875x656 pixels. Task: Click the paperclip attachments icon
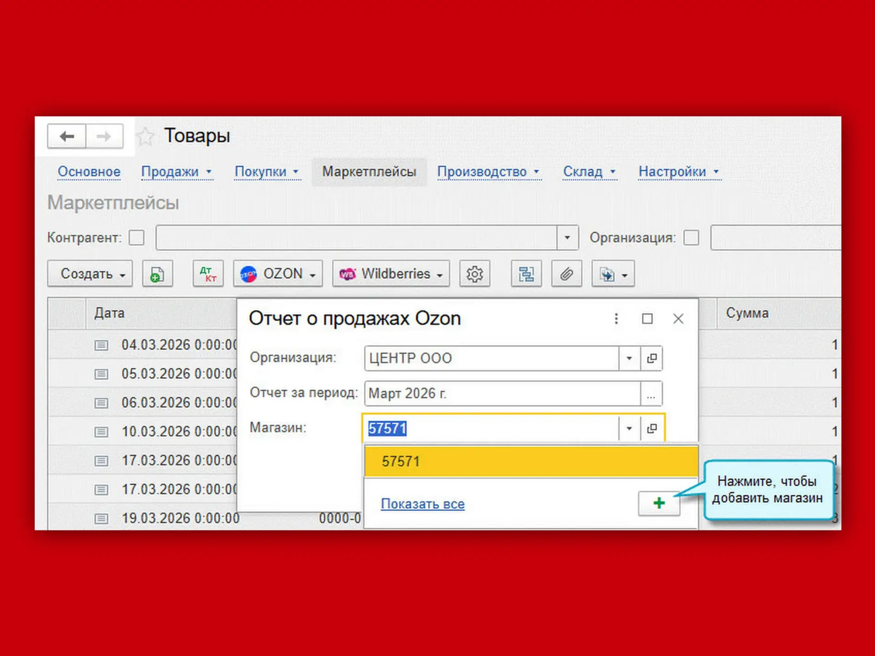pos(566,274)
